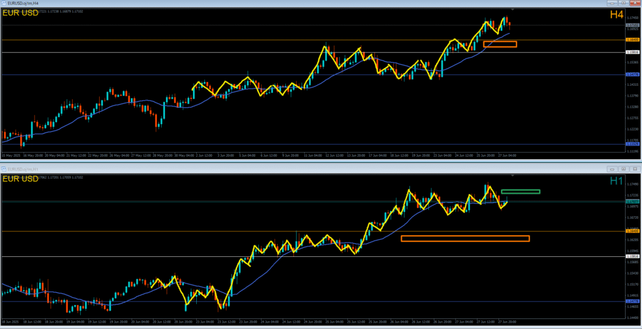
Task: Select the blue 1.14778 price label in H4 chart
Action: point(633,75)
